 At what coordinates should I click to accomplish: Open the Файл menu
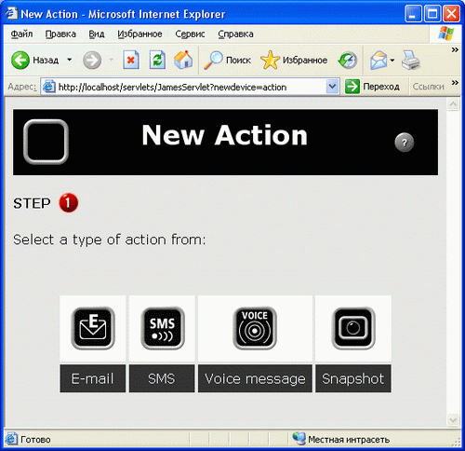(21, 34)
